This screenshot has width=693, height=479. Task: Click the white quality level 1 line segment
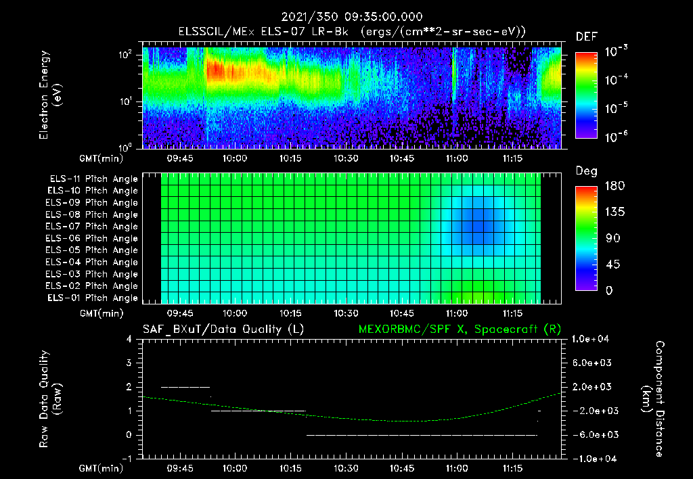click(x=258, y=411)
